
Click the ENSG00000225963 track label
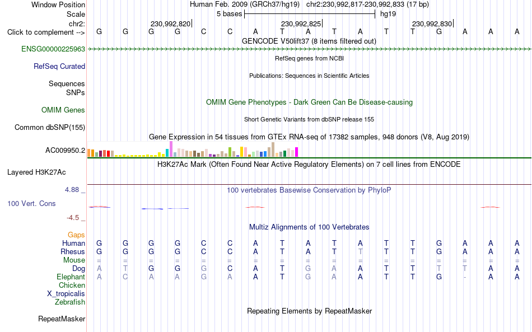click(x=53, y=49)
